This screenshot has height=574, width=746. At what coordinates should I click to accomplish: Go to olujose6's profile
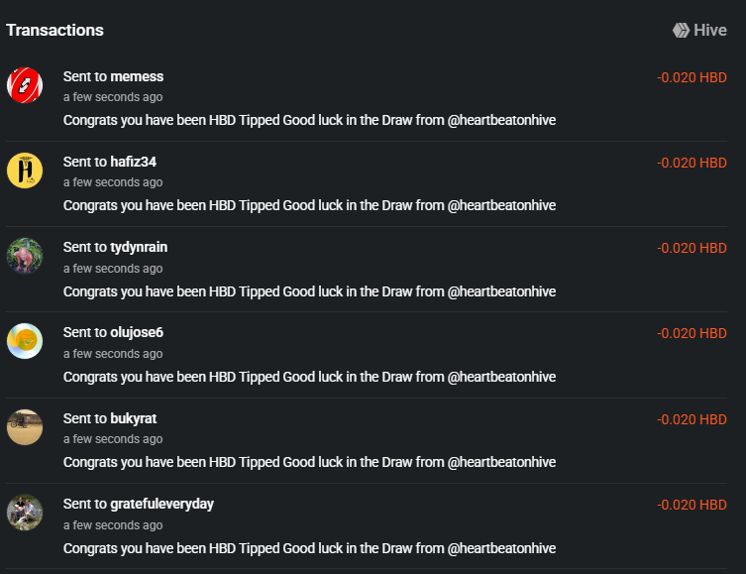point(137,332)
